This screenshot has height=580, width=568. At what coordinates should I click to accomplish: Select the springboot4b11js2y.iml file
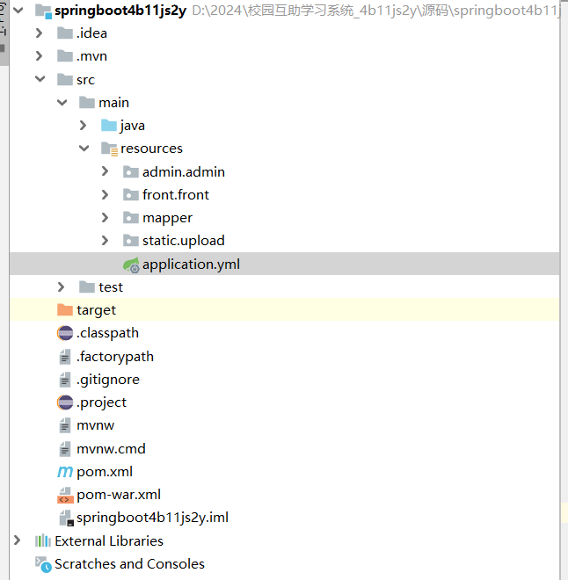point(152,518)
